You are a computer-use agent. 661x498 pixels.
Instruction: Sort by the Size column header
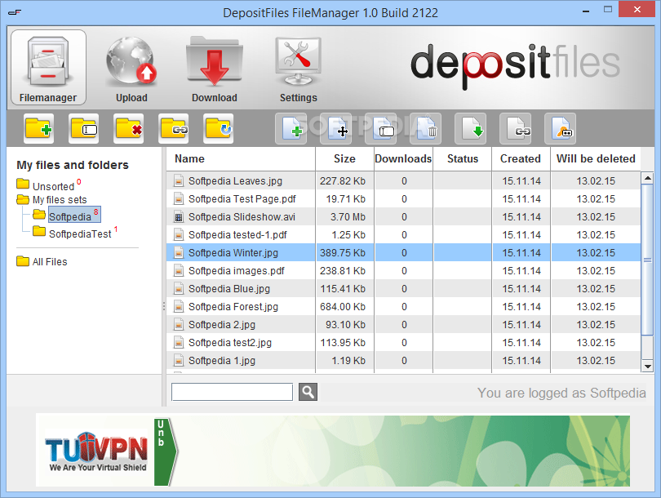tap(344, 159)
